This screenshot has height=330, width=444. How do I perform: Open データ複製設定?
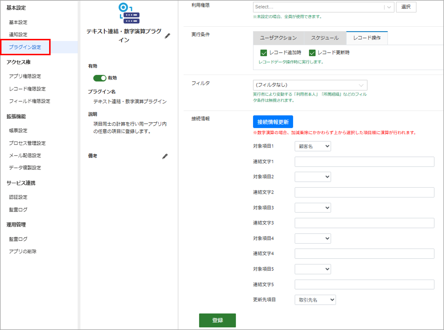point(25,168)
